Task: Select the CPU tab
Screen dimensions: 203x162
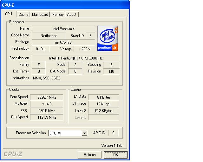Action: (9, 14)
